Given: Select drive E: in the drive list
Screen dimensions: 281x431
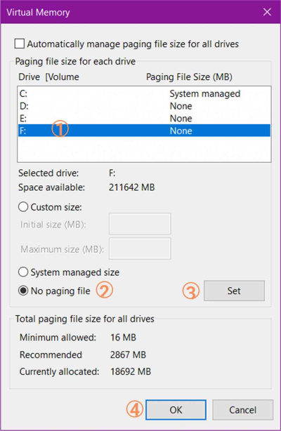Looking at the screenshot, I should pyautogui.click(x=144, y=119).
